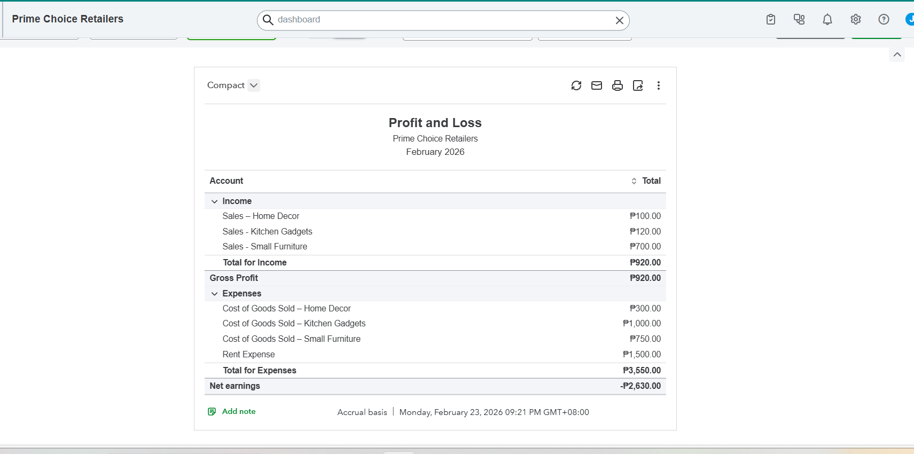Clear the search field text
The width and height of the screenshot is (914, 454).
[x=619, y=20]
